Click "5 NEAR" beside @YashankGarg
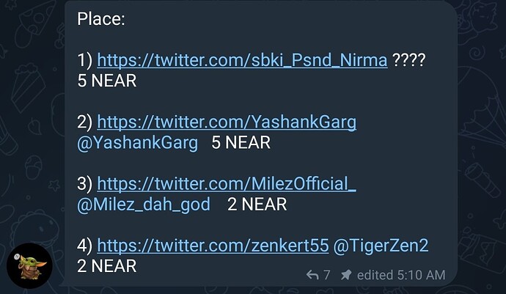The height and width of the screenshot is (294, 506). (x=241, y=142)
